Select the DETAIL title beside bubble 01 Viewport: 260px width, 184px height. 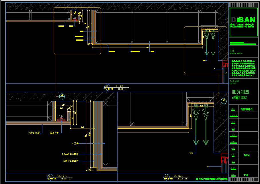(62, 176)
